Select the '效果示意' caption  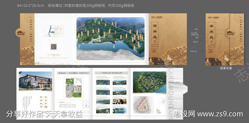click(226, 68)
